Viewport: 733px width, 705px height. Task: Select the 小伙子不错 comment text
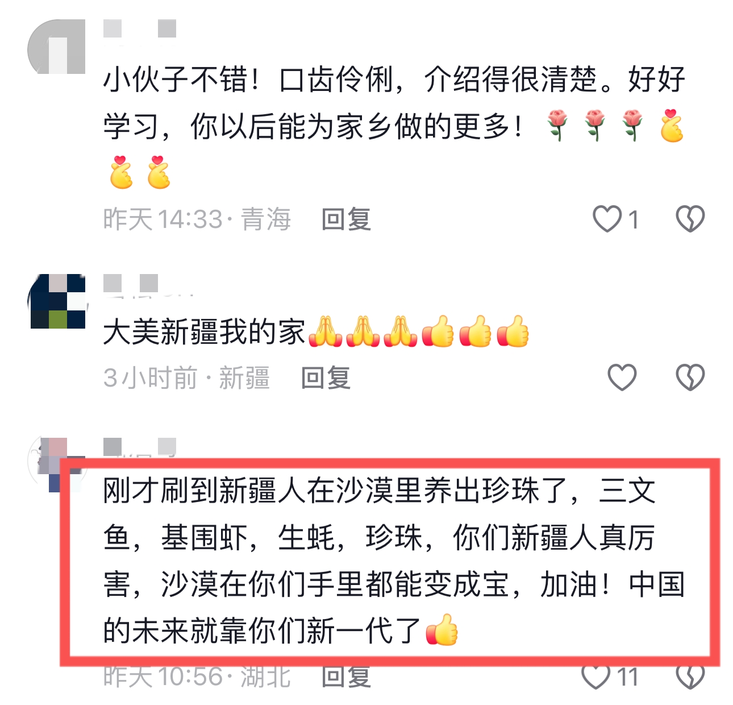(x=394, y=126)
